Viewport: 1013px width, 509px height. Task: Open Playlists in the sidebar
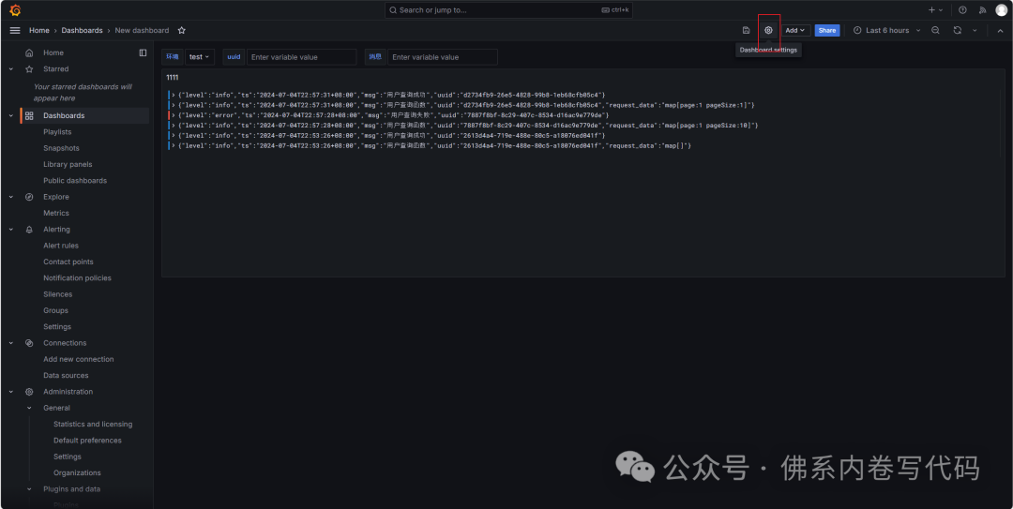click(x=57, y=132)
